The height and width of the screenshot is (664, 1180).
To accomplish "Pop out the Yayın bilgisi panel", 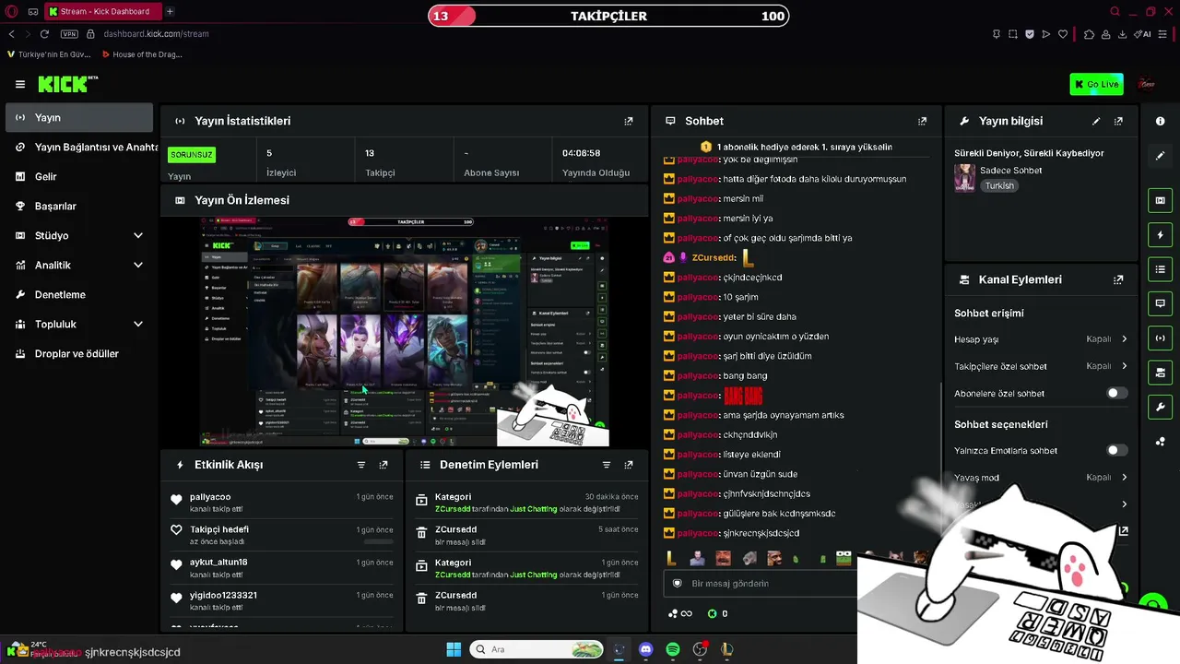I will coord(1118,121).
